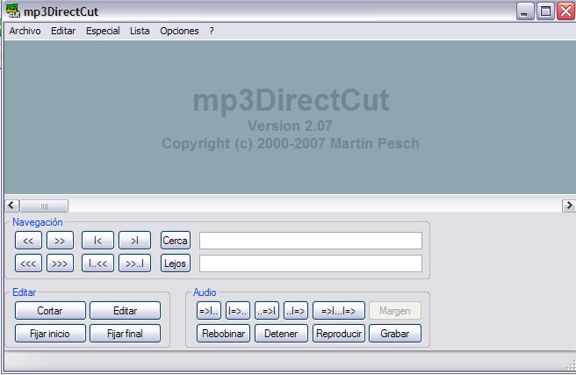
Task: Click the horizontal scrollbar right arrow
Action: coord(569,206)
